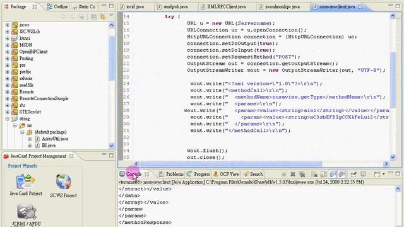Viewport: 404px width, 227px height.
Task: Collapse the src folder node
Action: pos(15,125)
